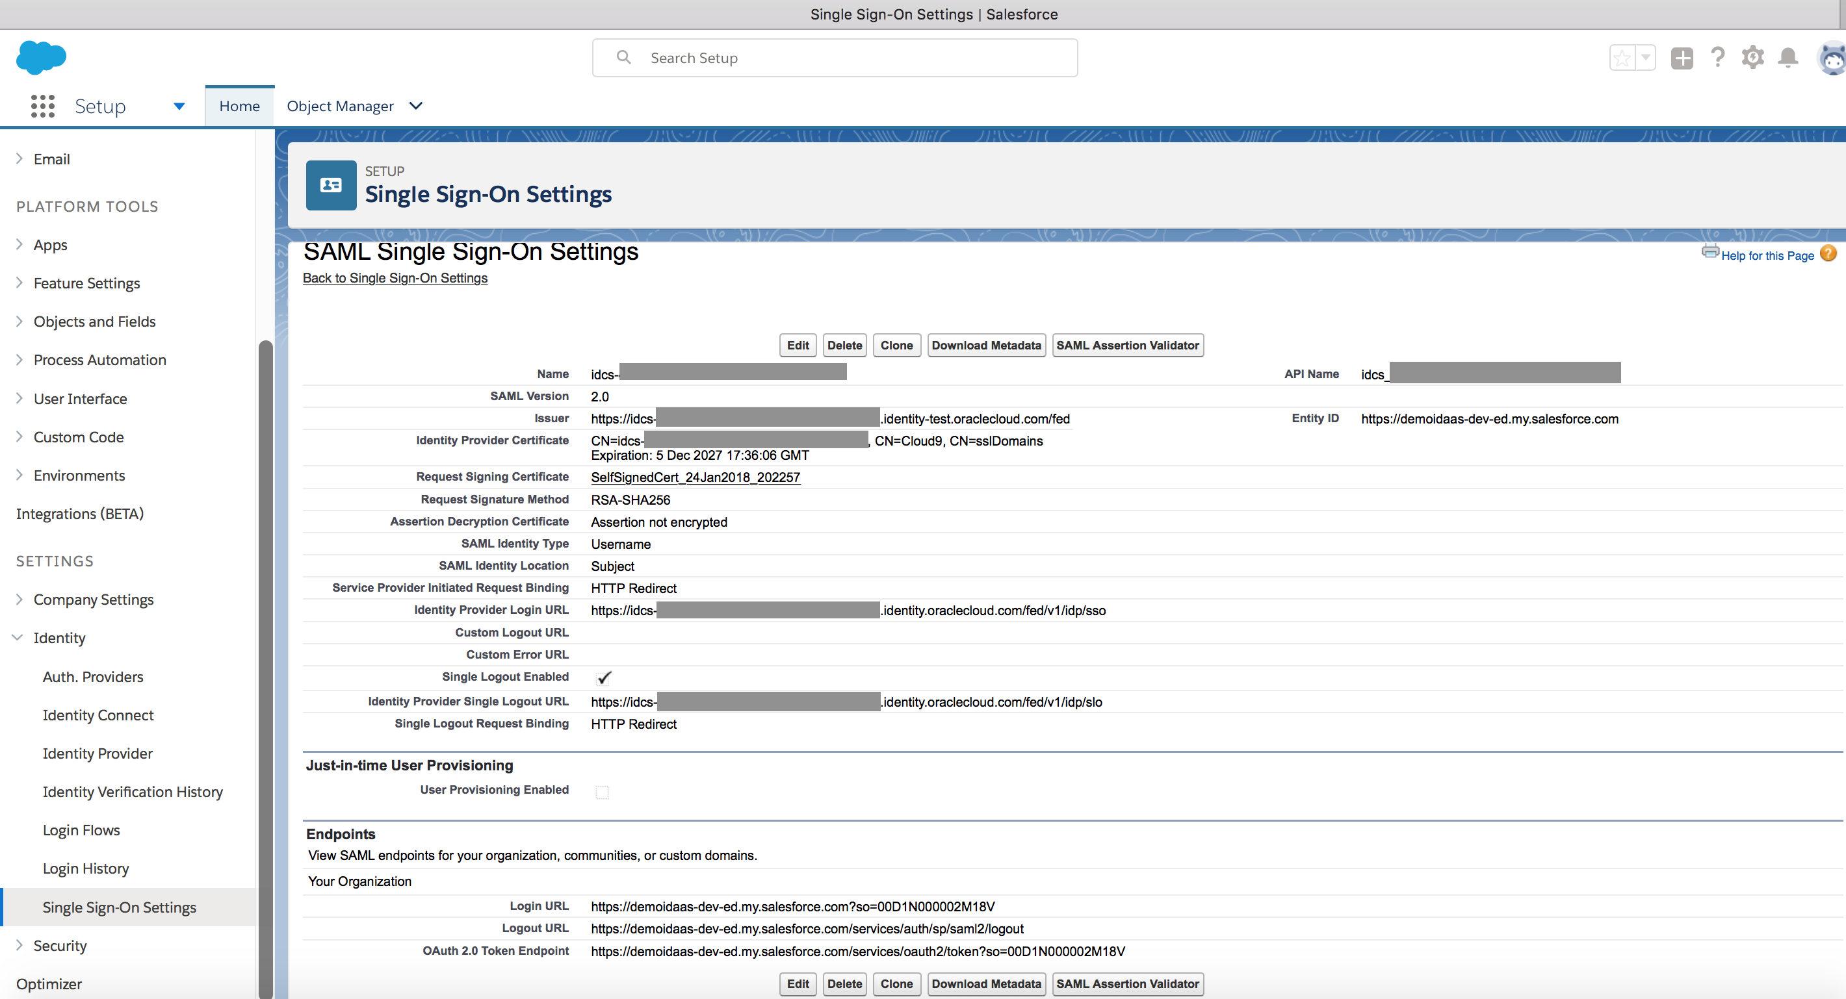Image resolution: width=1846 pixels, height=999 pixels.
Task: Open Login Flows in sidebar
Action: pyautogui.click(x=81, y=830)
